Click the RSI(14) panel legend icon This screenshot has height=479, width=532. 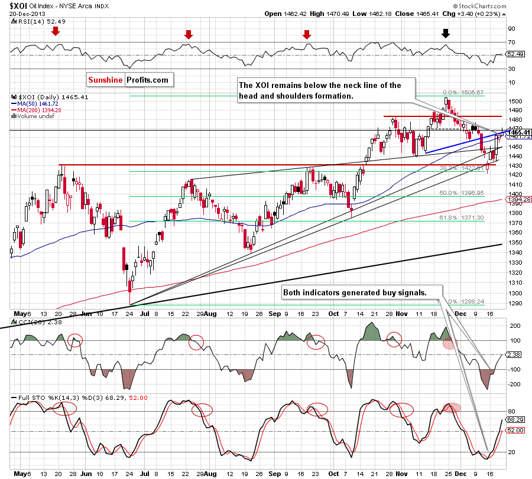(14, 21)
